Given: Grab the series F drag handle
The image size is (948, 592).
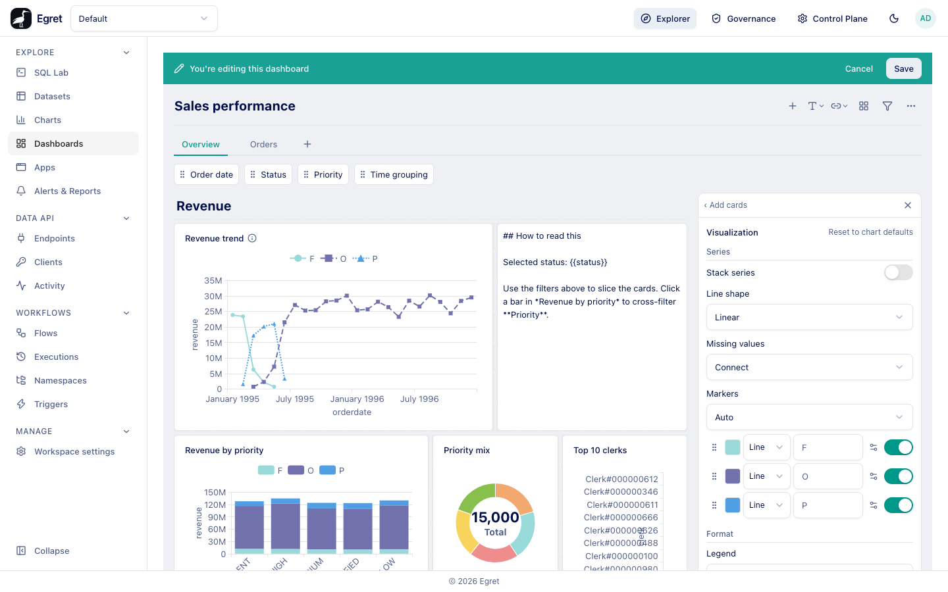Looking at the screenshot, I should pyautogui.click(x=714, y=447).
